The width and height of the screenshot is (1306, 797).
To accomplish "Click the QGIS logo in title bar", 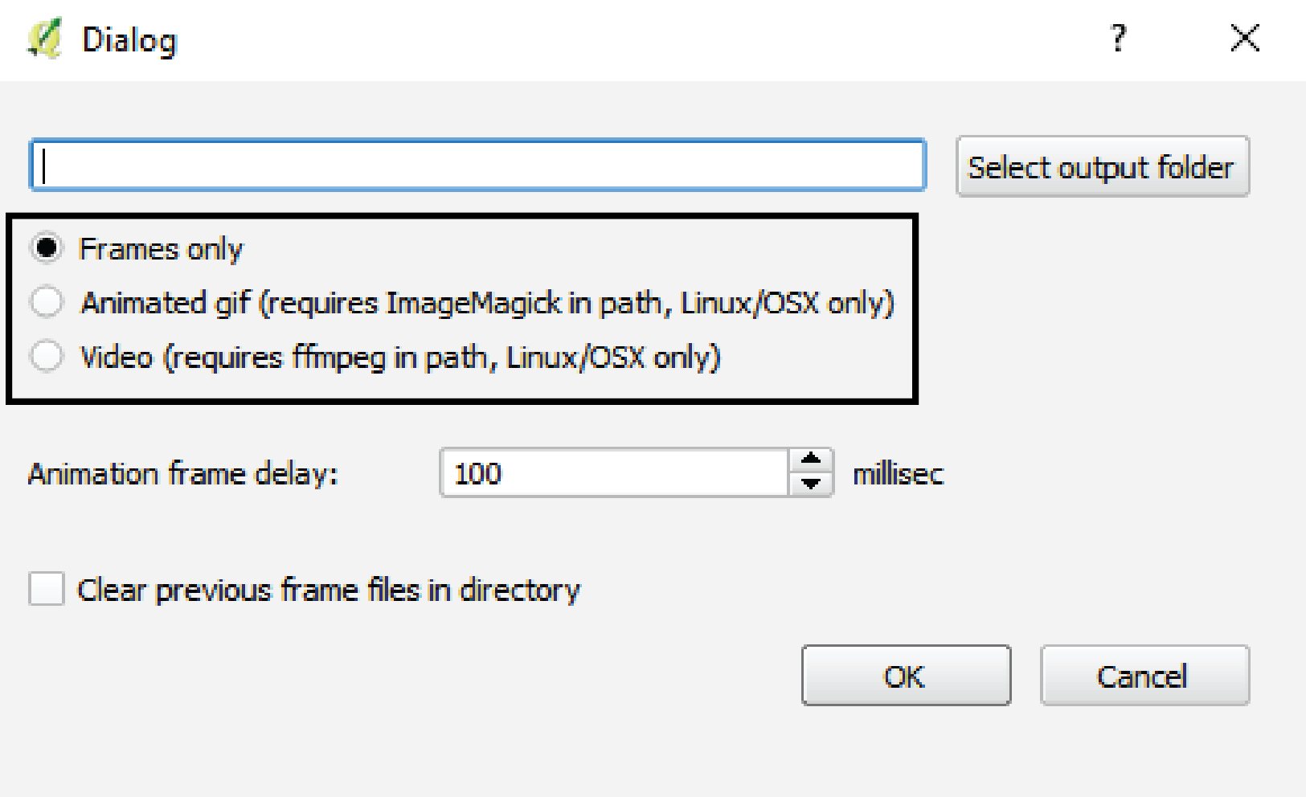I will point(44,39).
